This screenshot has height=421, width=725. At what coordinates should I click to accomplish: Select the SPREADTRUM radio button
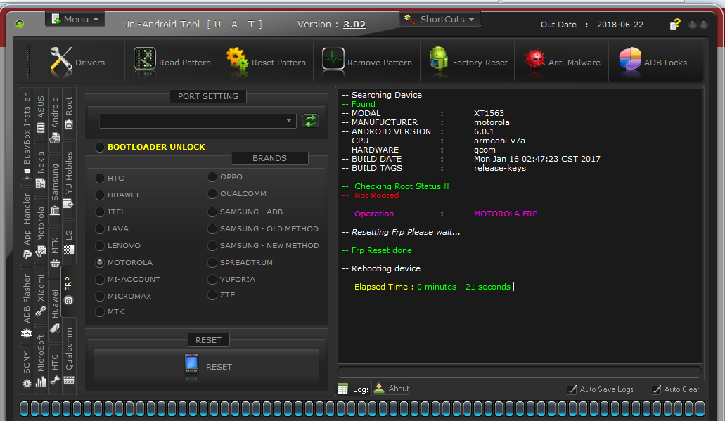212,262
